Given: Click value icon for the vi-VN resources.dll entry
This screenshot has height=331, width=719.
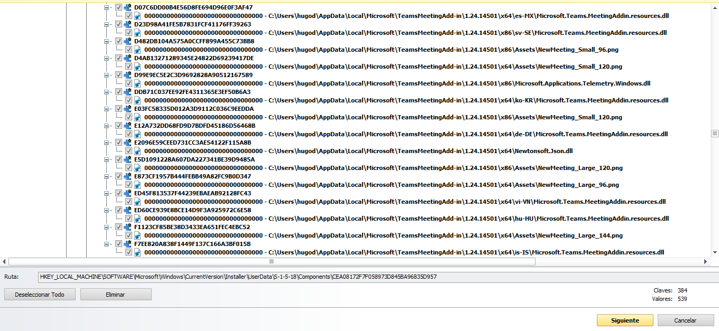Looking at the screenshot, I should pos(138,202).
